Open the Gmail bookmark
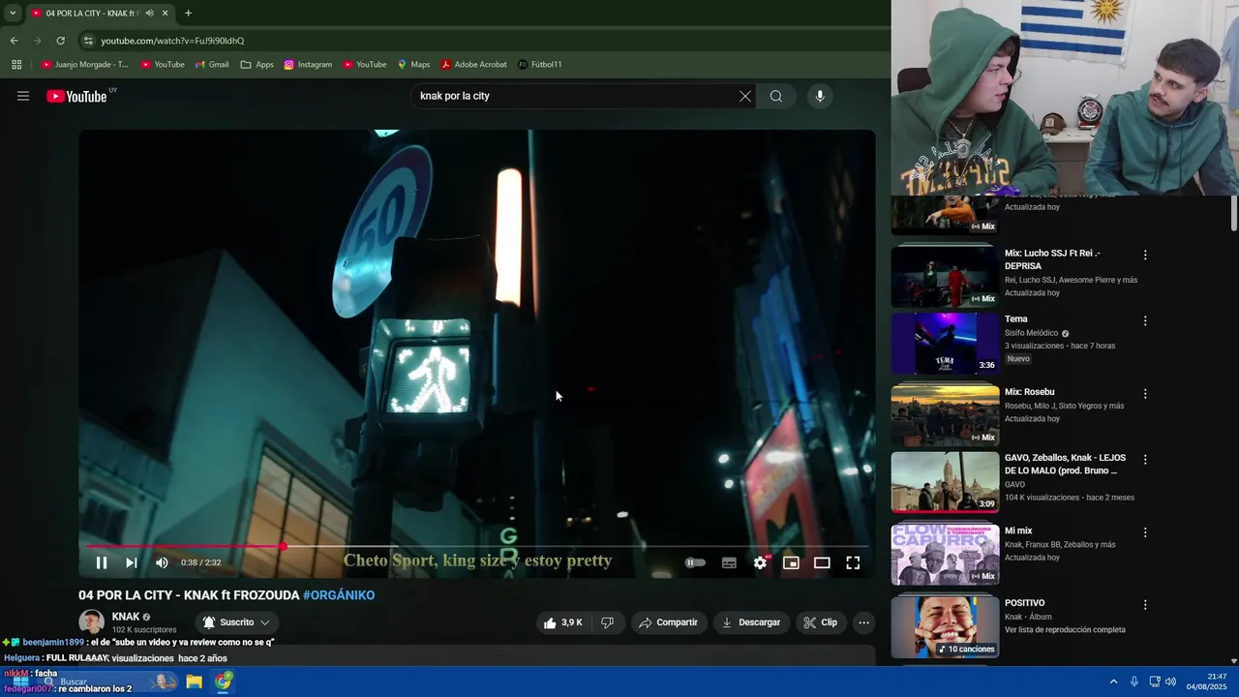This screenshot has width=1239, height=697. (212, 65)
